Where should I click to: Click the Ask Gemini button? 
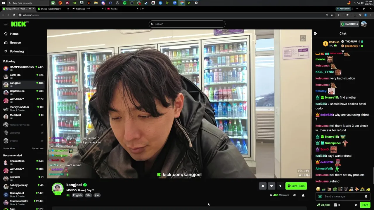[x=343, y=9]
